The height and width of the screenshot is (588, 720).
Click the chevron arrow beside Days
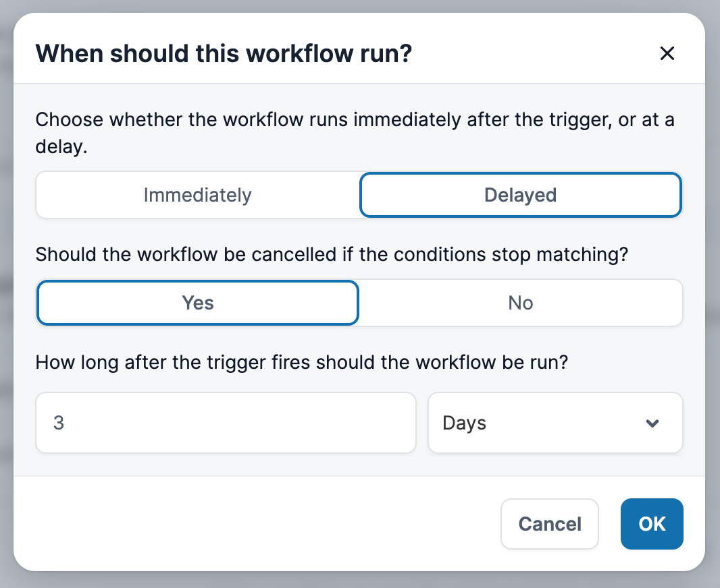pyautogui.click(x=652, y=423)
